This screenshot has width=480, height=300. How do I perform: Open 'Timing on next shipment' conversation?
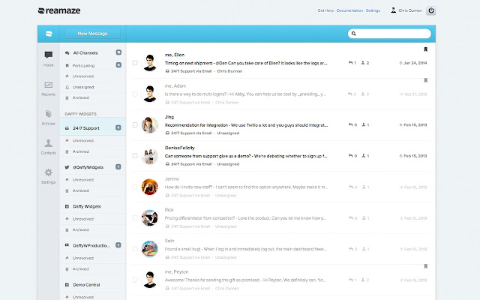click(246, 63)
